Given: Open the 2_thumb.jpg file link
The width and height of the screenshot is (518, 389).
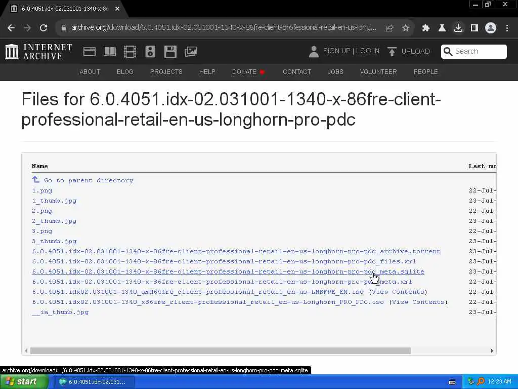Looking at the screenshot, I should 54,221.
